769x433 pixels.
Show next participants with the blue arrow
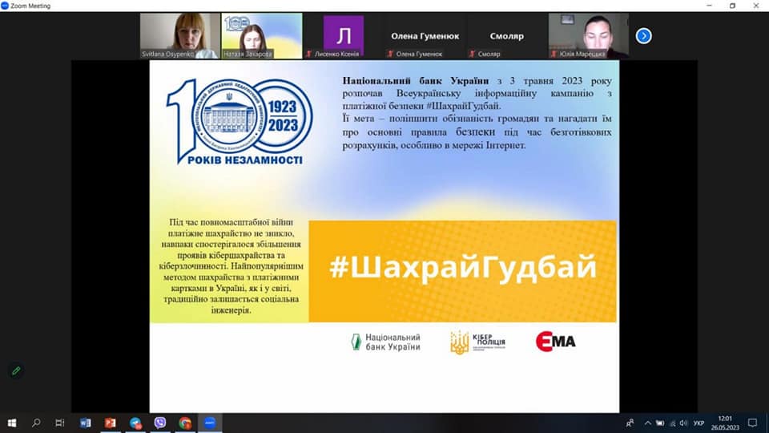[643, 35]
